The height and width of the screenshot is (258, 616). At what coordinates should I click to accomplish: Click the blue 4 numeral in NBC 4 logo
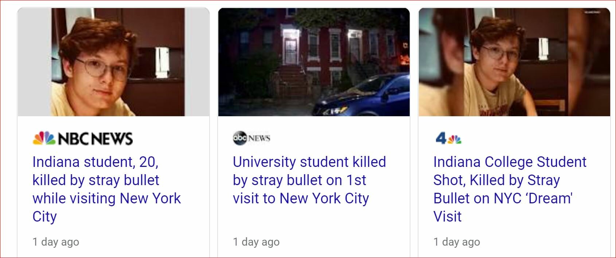point(441,138)
